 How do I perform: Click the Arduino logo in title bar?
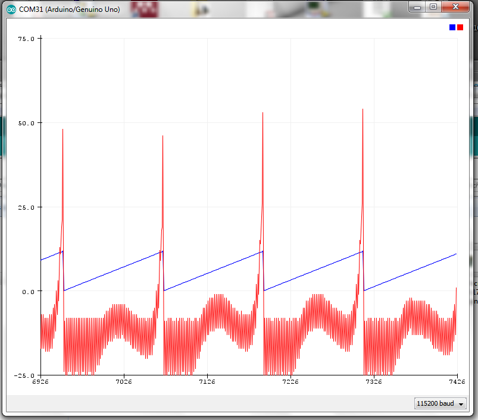pyautogui.click(x=11, y=10)
